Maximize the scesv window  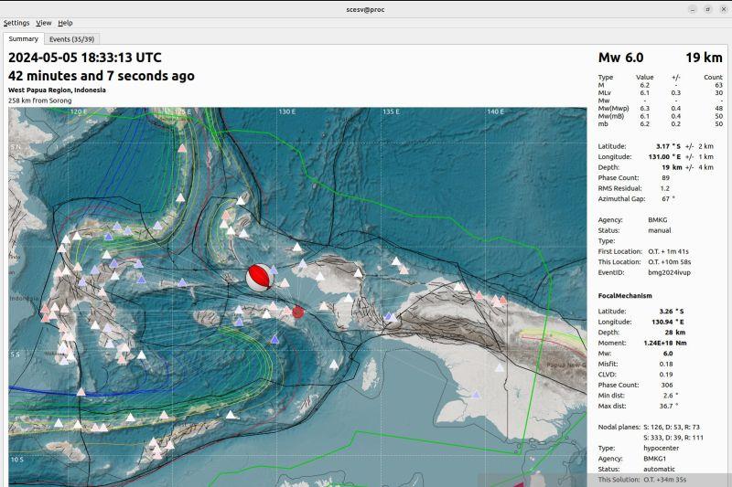(707, 8)
